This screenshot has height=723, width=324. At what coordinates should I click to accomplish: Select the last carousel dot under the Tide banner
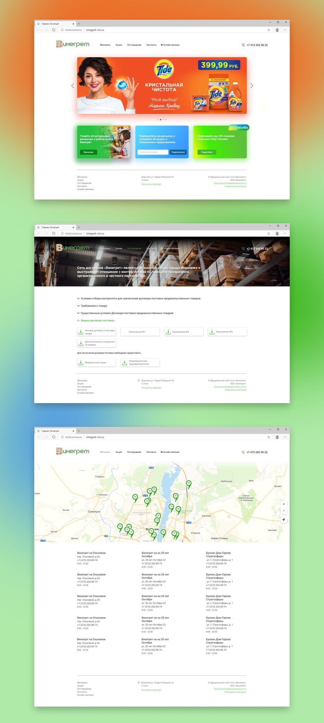click(166, 120)
